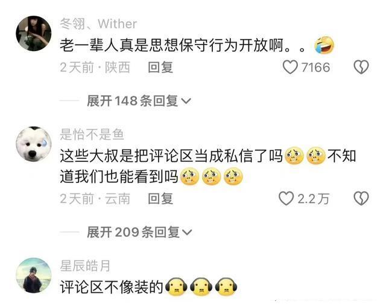Open username 是怡不是鱼
This screenshot has width=386, height=307.
coord(92,134)
